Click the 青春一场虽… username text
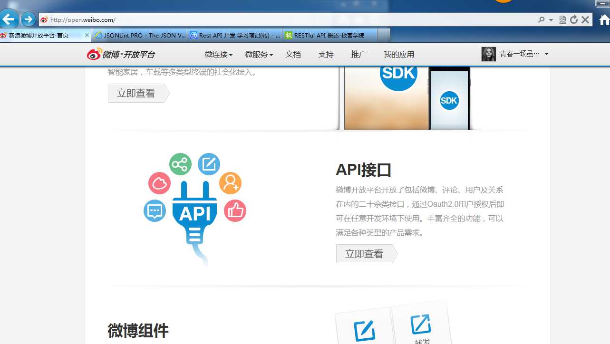Viewport: 610px width, 344px height. pyautogui.click(x=520, y=54)
